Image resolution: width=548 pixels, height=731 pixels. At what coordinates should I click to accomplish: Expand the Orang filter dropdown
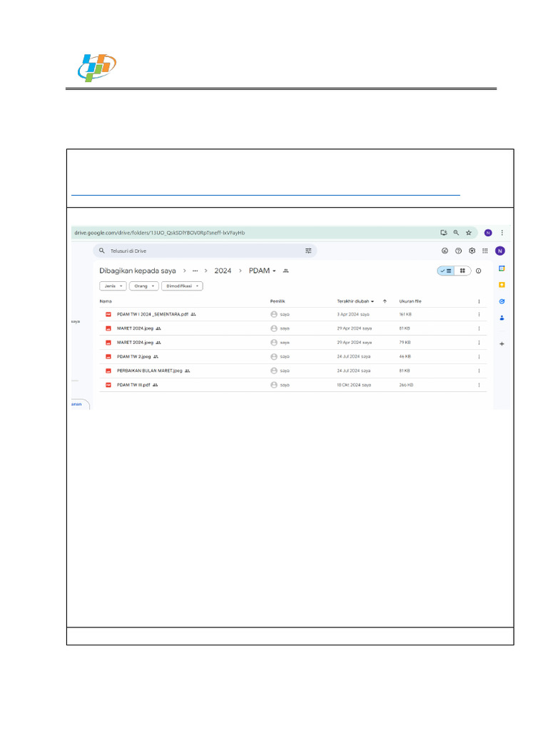143,286
